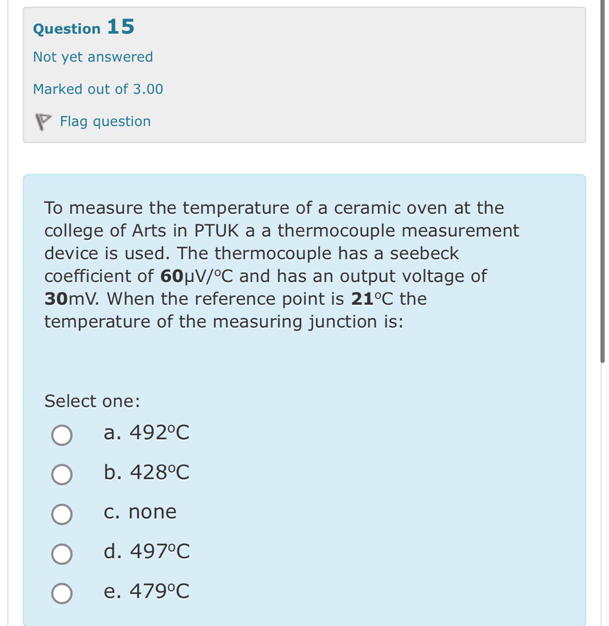The height and width of the screenshot is (626, 609).
Task: Select radio button for answer d. 497°C
Action: click(x=62, y=554)
